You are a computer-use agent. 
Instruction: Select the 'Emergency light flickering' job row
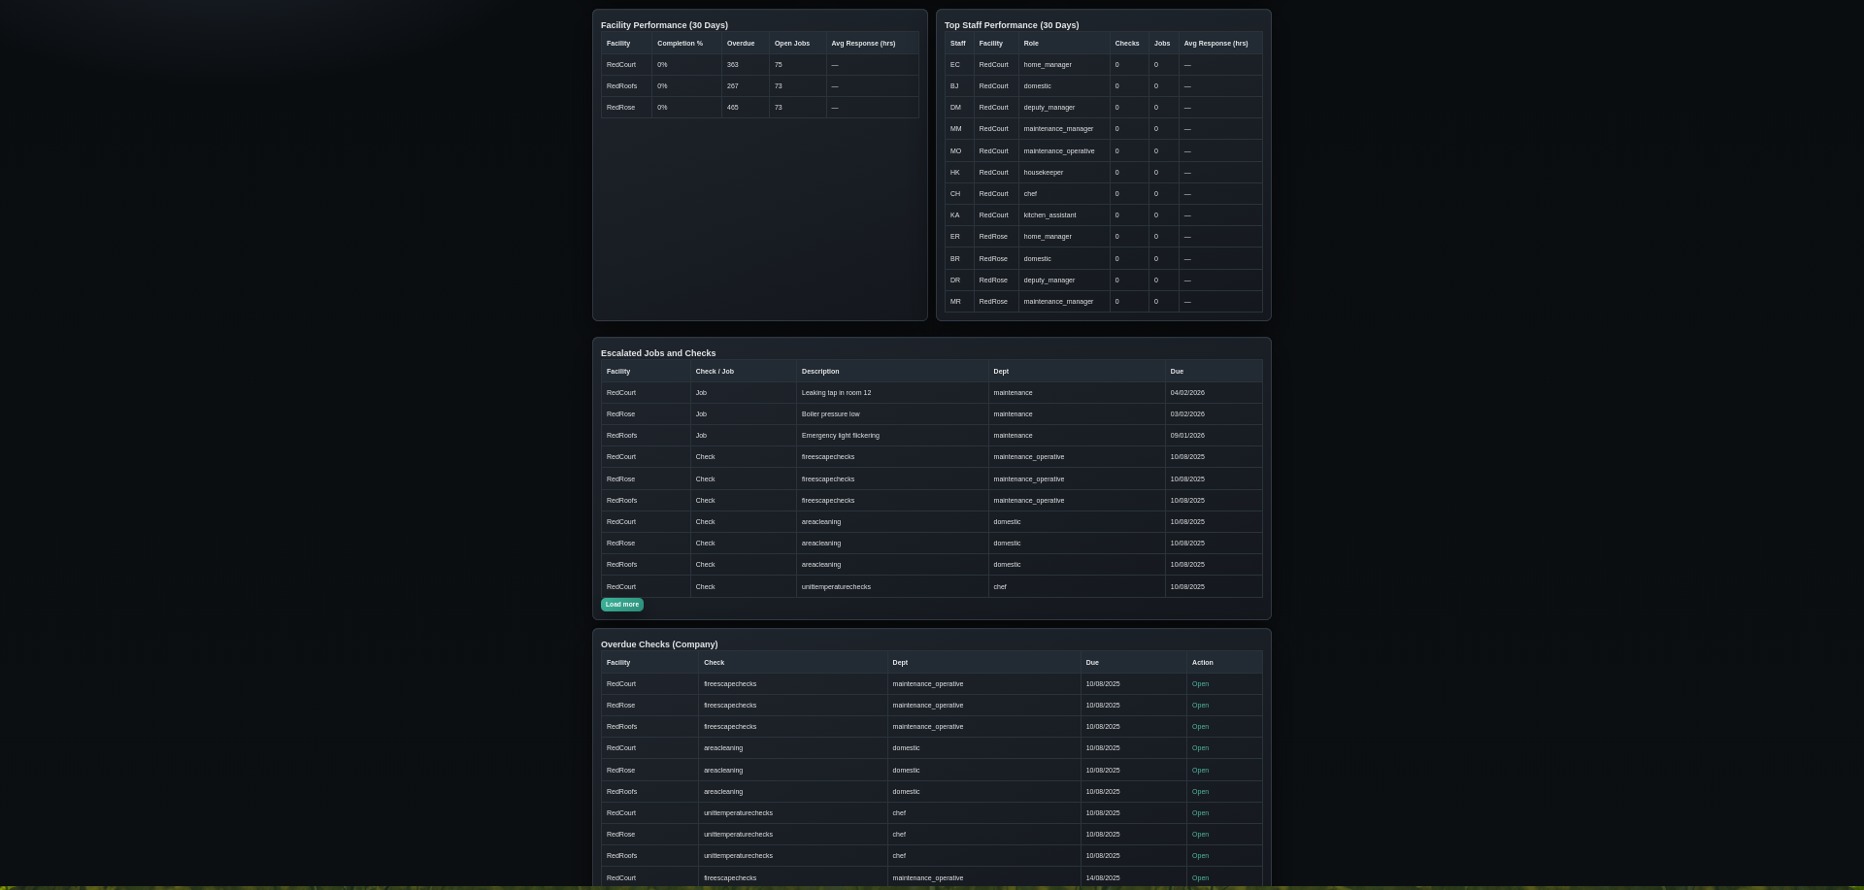[x=840, y=436]
